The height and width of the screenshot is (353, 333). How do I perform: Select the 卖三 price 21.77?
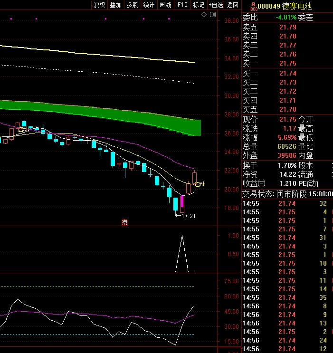(x=288, y=45)
